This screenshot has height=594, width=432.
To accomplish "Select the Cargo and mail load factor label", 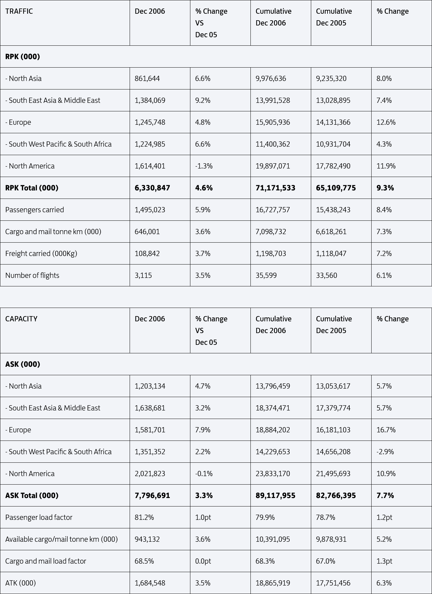I will pos(46,561).
